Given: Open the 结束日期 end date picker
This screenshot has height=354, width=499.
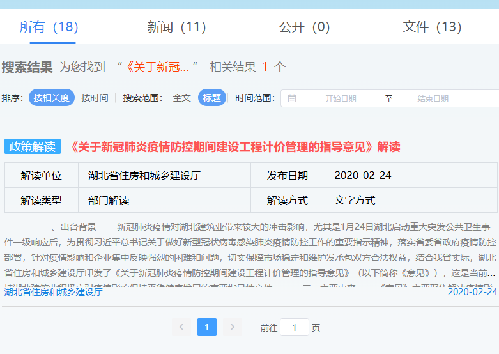Looking at the screenshot, I should [433, 98].
